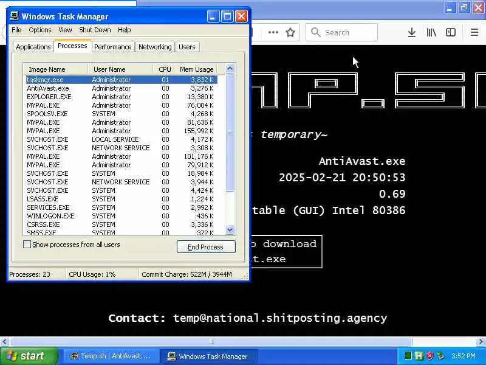486x365 pixels.
Task: Switch to the Applications tab
Action: click(x=33, y=47)
